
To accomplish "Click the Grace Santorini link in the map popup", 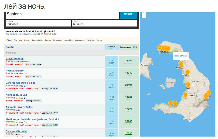I will 180,56.
